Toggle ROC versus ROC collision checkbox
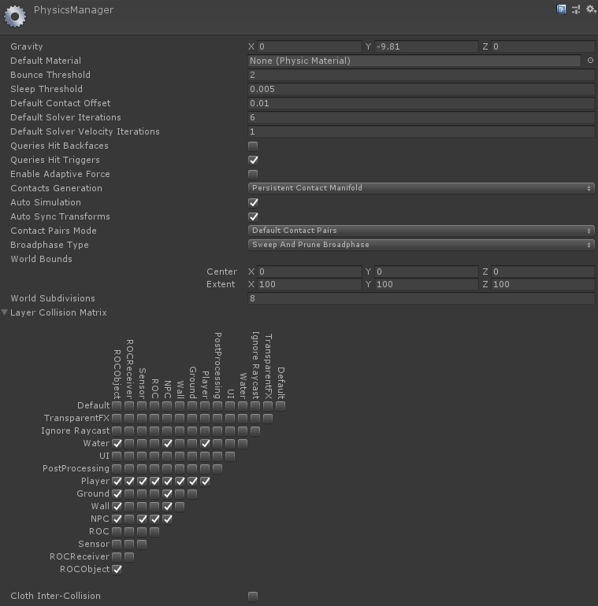Viewport: 598px width, 606px height. 154,531
